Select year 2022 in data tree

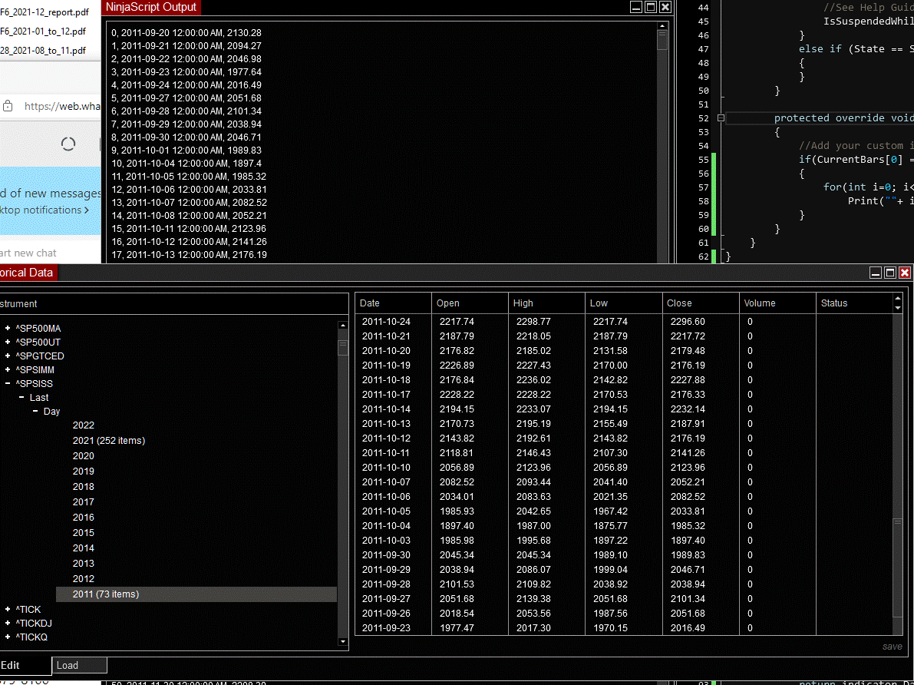pyautogui.click(x=84, y=425)
